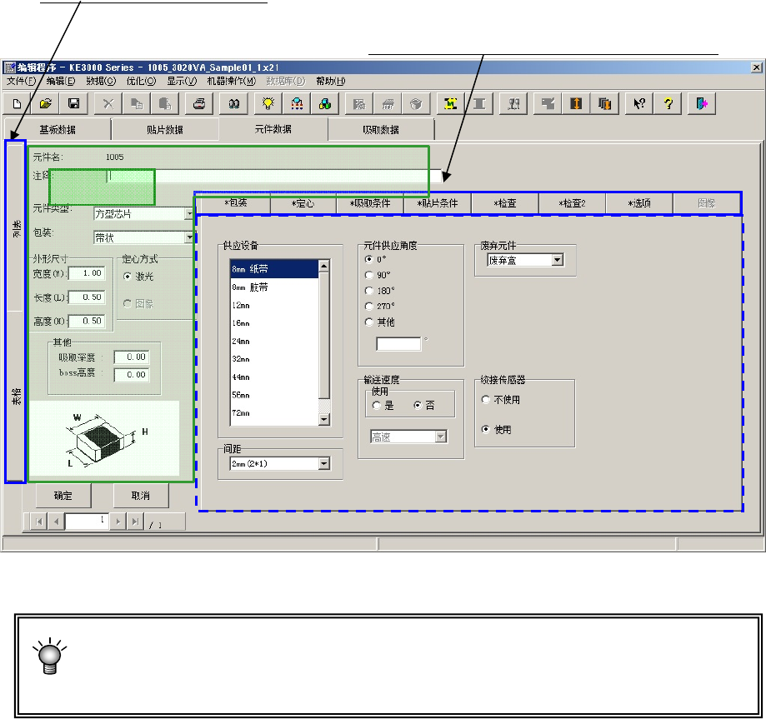Open the 机器操作(M) menu
This screenshot has width=766, height=719.
[232, 81]
